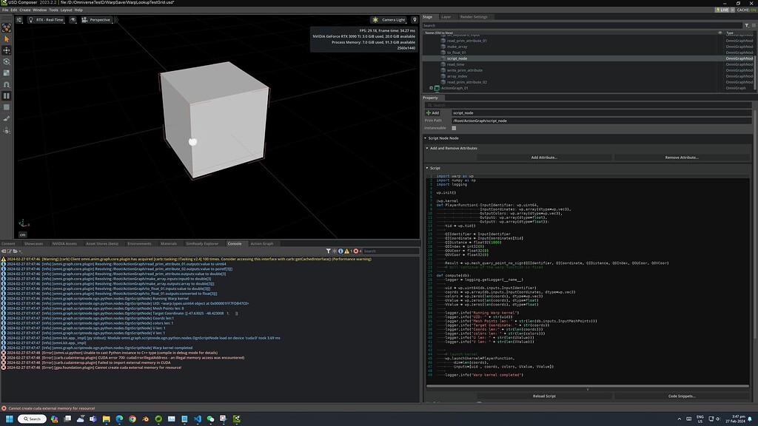Open the Window menu
Screen dimensions: 758x426
[x=39, y=10]
